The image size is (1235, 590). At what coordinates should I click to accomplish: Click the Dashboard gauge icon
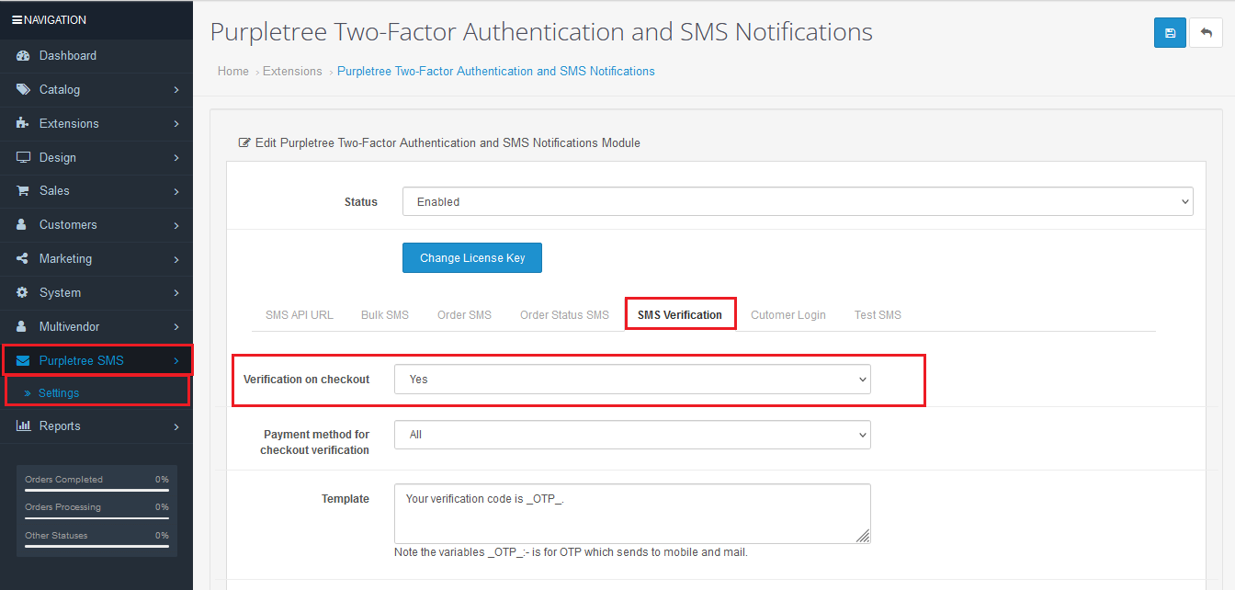pyautogui.click(x=23, y=55)
